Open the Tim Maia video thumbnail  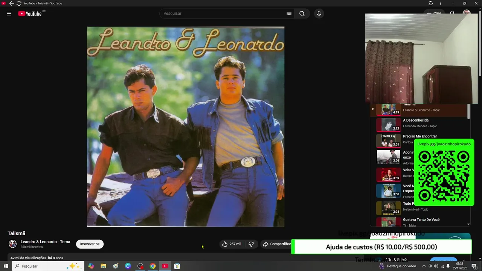point(389,222)
